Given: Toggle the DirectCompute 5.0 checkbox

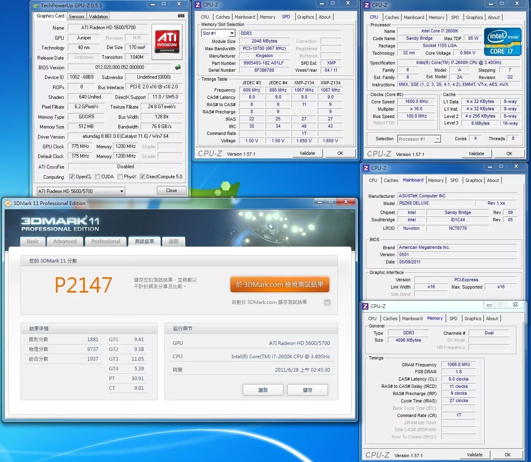Looking at the screenshot, I should tap(142, 177).
